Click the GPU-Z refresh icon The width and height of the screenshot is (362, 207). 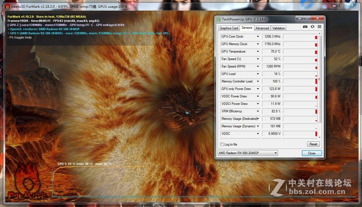[x=312, y=27]
